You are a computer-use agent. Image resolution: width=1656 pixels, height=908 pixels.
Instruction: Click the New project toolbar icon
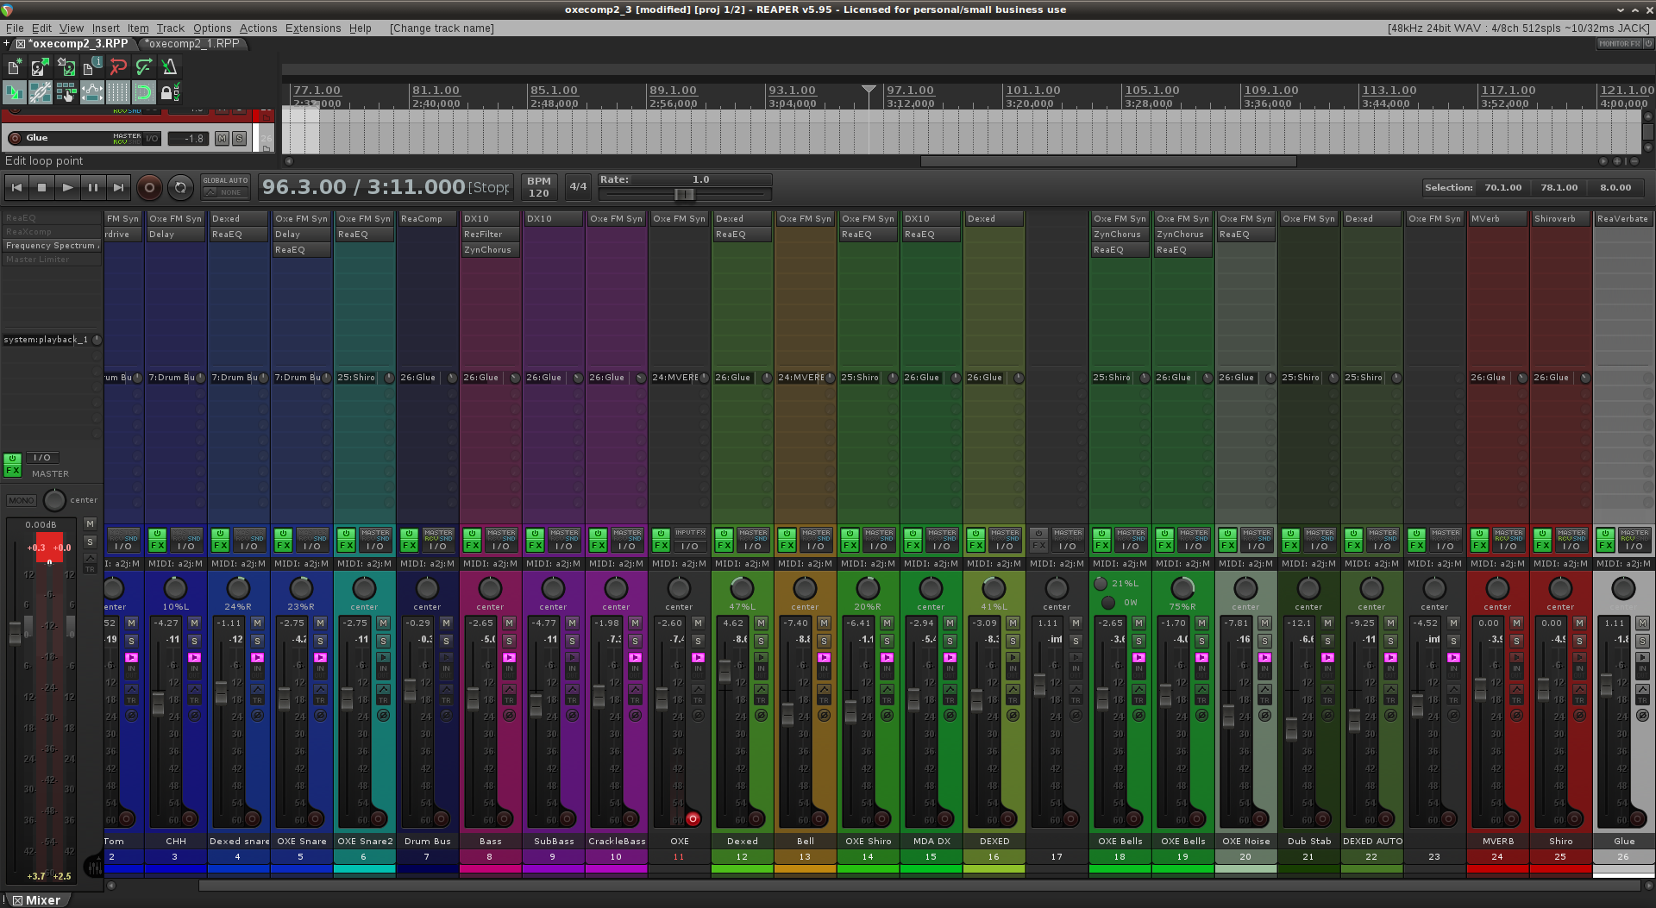coord(15,66)
